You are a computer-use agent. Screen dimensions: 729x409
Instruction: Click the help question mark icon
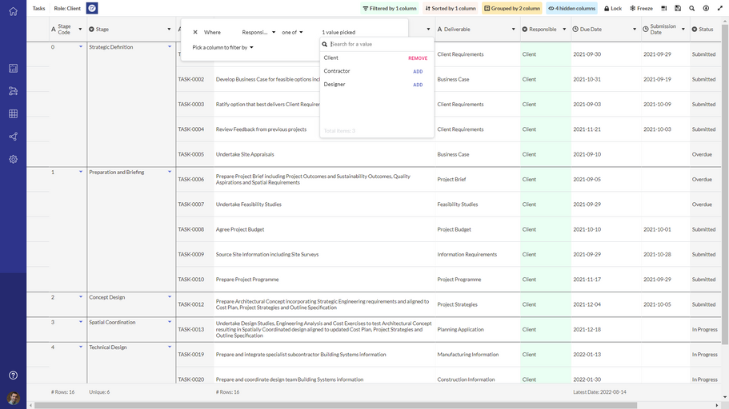point(13,375)
